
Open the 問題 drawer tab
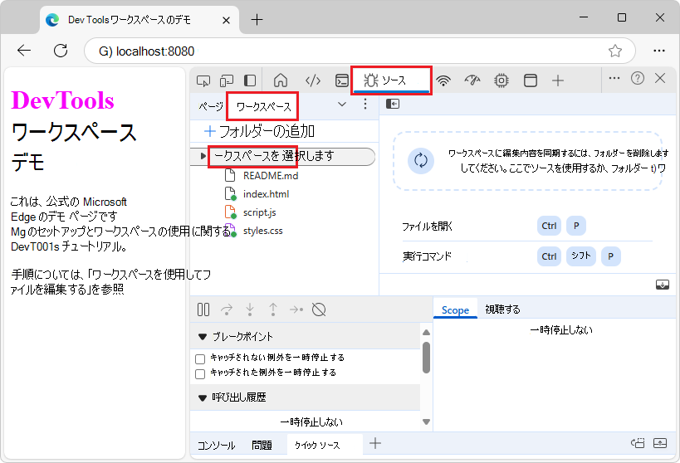point(262,446)
